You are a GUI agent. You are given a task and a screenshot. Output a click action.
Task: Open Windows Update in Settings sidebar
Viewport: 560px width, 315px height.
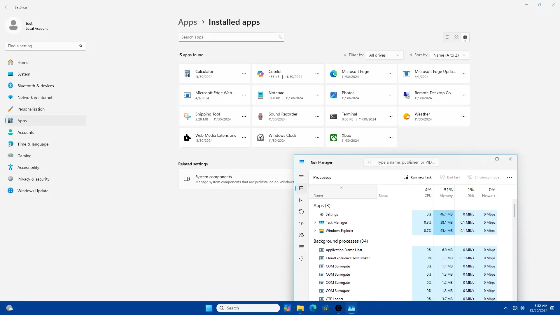pos(33,191)
